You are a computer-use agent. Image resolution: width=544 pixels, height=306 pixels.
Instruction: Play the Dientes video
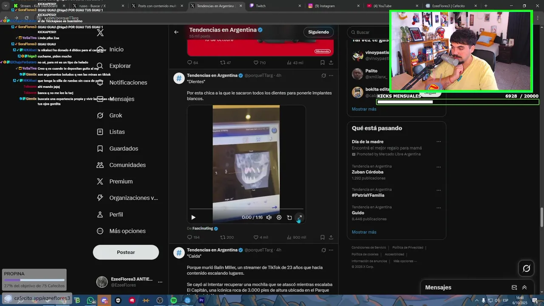pos(193,217)
